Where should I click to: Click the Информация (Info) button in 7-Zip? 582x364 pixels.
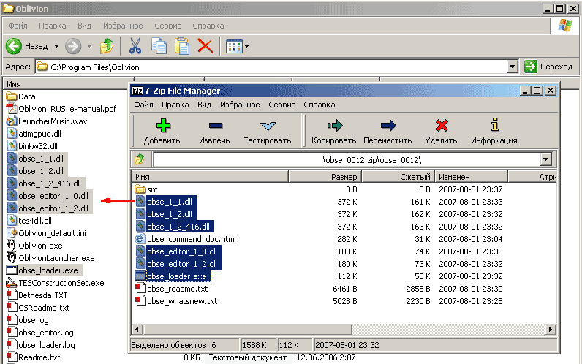[x=494, y=132]
